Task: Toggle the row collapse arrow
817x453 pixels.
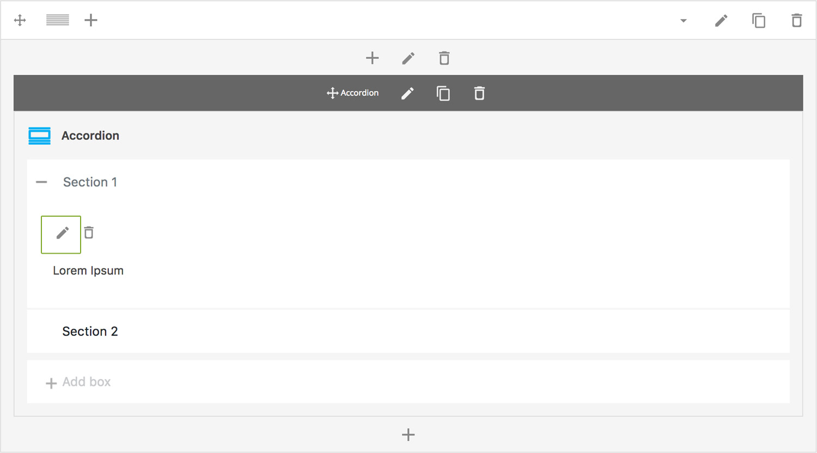Action: point(684,21)
